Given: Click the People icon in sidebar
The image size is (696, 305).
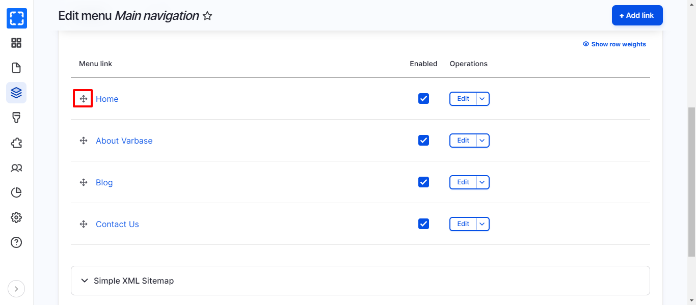Looking at the screenshot, I should pos(16,168).
